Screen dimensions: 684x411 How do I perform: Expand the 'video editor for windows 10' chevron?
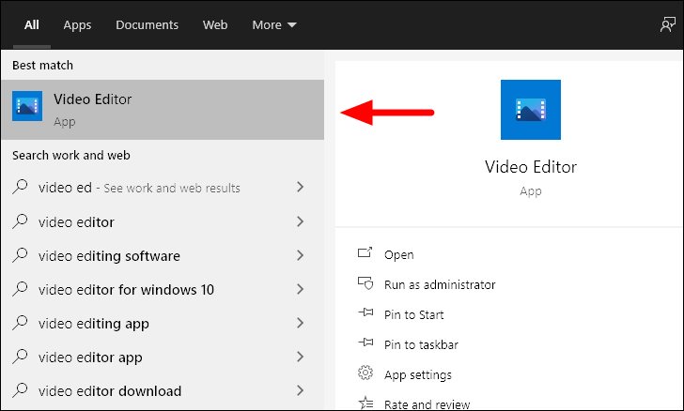(x=300, y=289)
